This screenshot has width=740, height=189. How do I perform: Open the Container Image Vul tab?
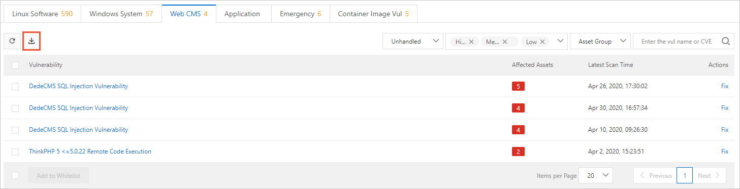(x=373, y=14)
